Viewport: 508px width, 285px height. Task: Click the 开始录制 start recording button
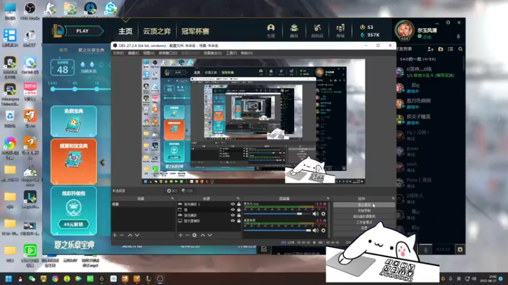(x=364, y=211)
